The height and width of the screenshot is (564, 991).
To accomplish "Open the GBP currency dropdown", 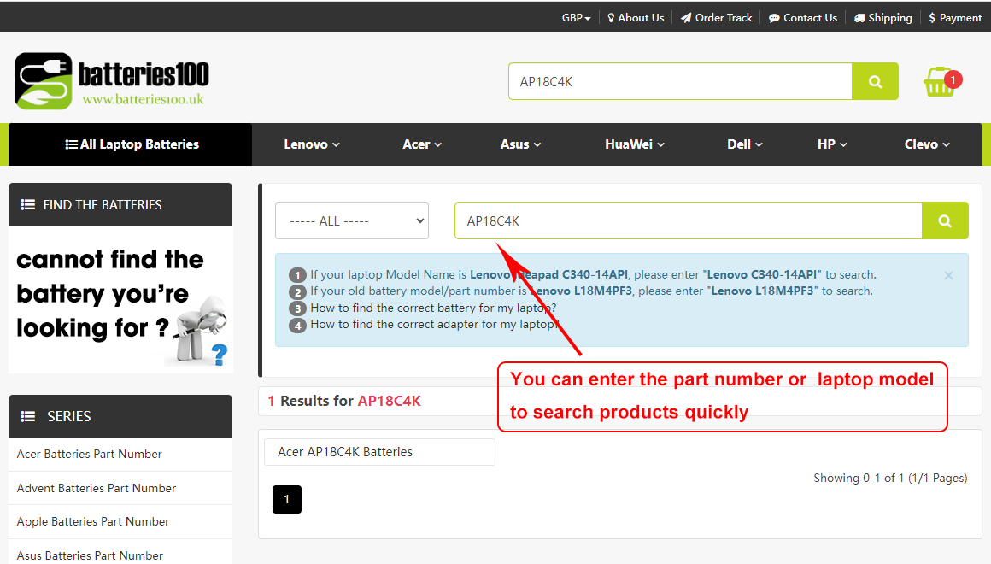I will (x=576, y=18).
